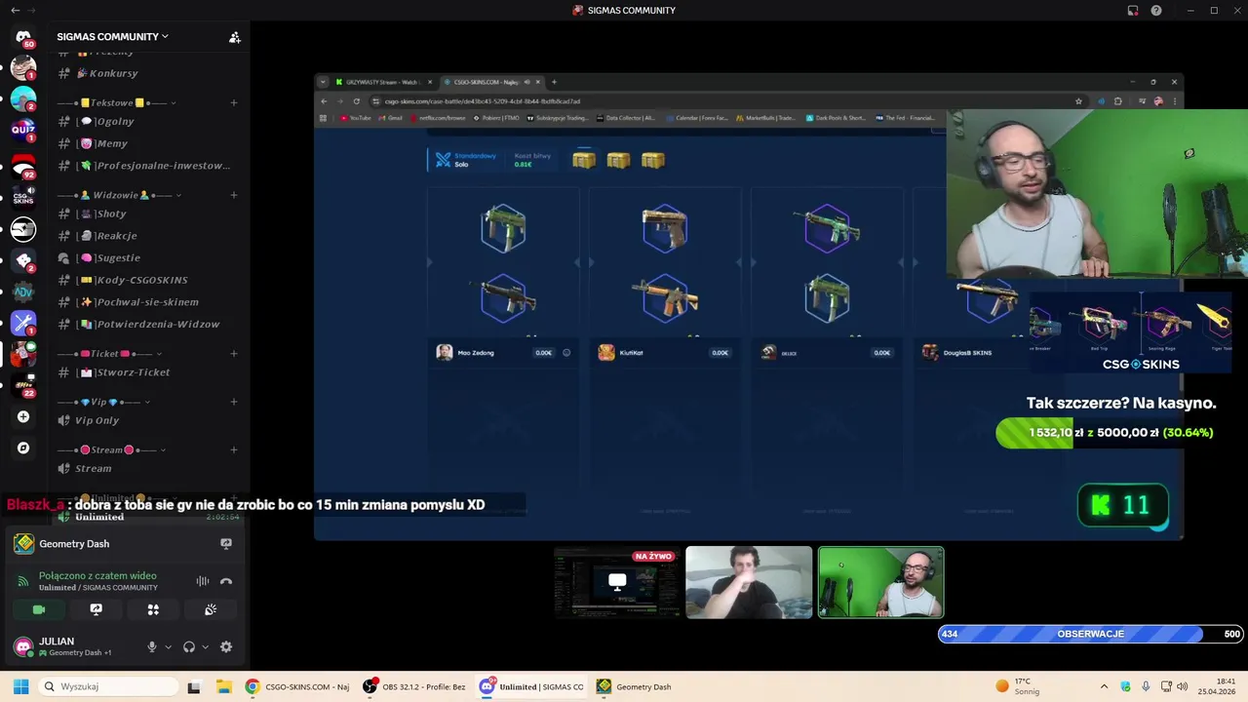Create channel in Ticket category
This screenshot has width=1248, height=702.
[x=234, y=354]
